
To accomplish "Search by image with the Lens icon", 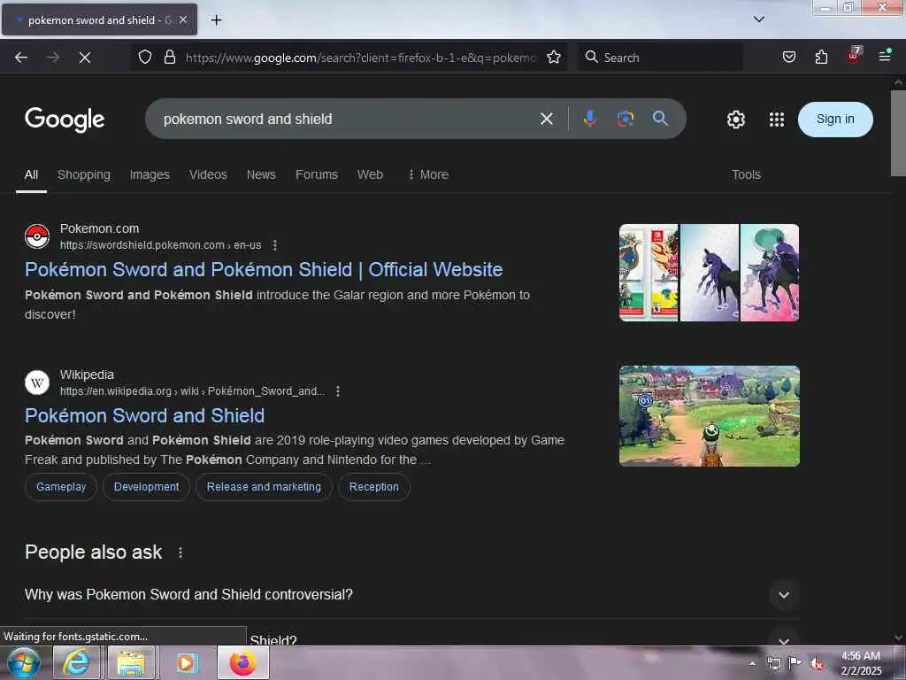I will [x=625, y=119].
